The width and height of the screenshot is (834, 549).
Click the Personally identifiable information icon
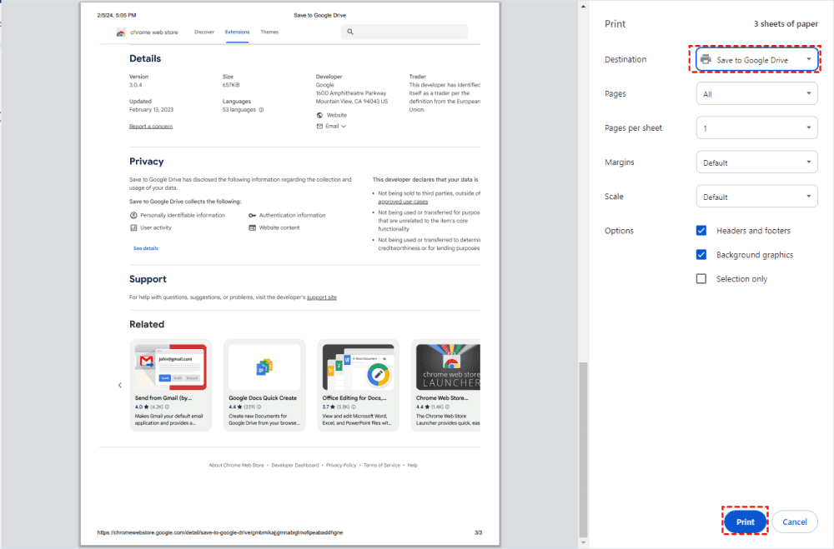click(133, 215)
